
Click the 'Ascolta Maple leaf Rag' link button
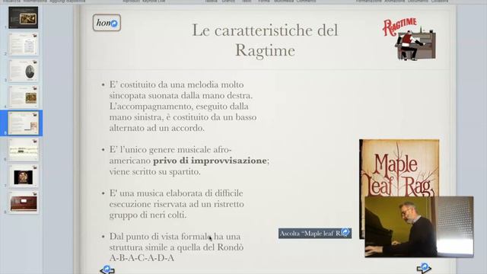[x=314, y=234]
